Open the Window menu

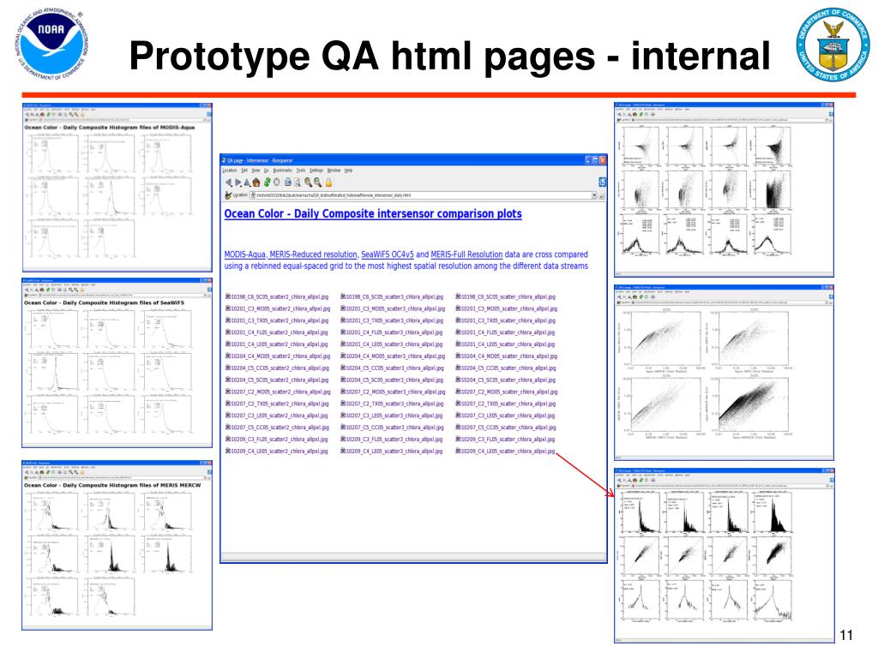tap(334, 170)
